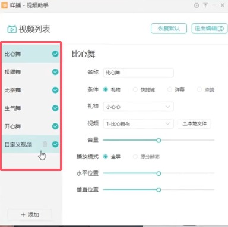Click the 视频列表 TV icon
The width and height of the screenshot is (228, 227).
pyautogui.click(x=12, y=29)
